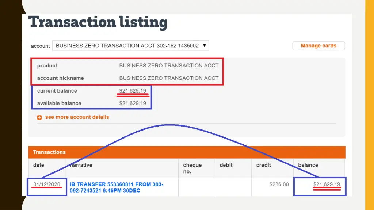Click the credit column header
The width and height of the screenshot is (374, 210).
[x=263, y=165]
